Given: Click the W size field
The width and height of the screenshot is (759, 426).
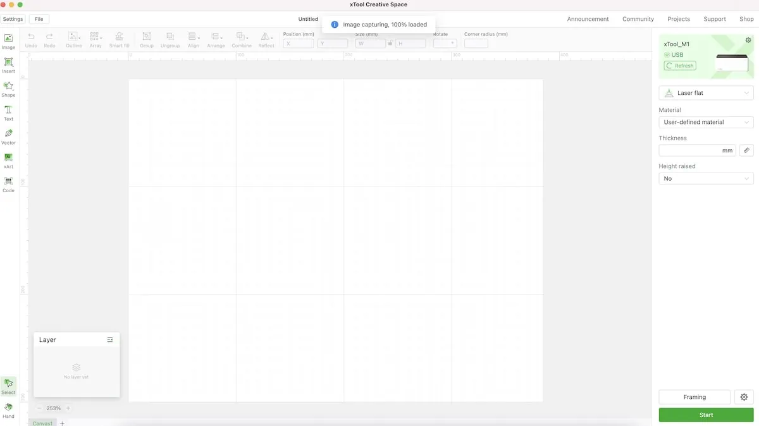Looking at the screenshot, I should [x=371, y=44].
